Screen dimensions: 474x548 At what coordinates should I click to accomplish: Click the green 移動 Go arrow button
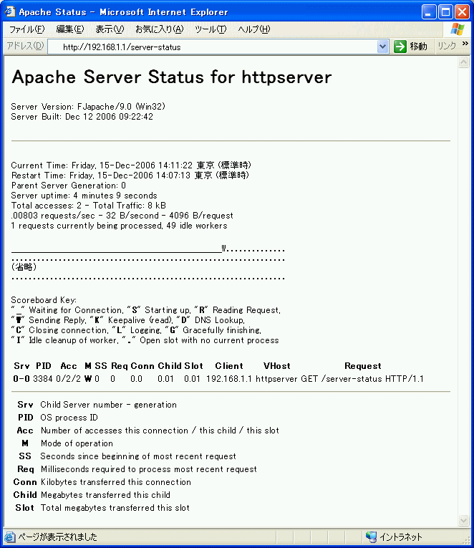click(400, 47)
